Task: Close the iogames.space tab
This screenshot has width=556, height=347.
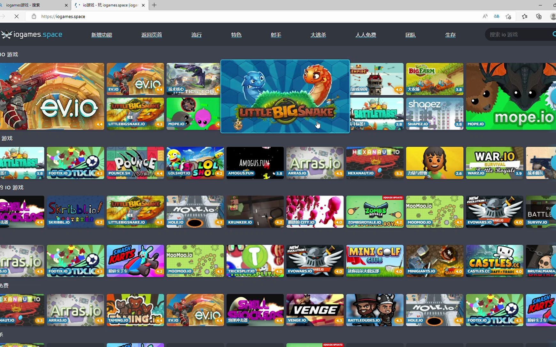Action: tap(143, 5)
